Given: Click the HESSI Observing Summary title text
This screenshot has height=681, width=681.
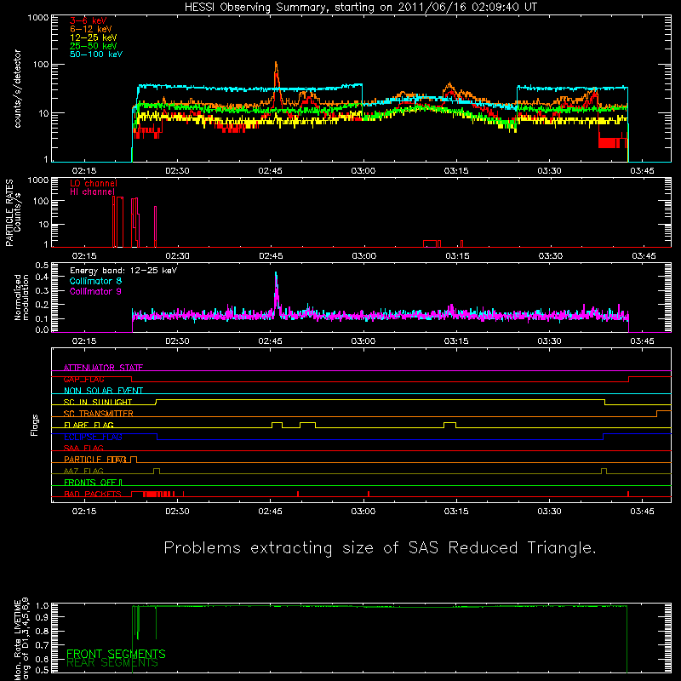Looking at the screenshot, I should [361, 8].
